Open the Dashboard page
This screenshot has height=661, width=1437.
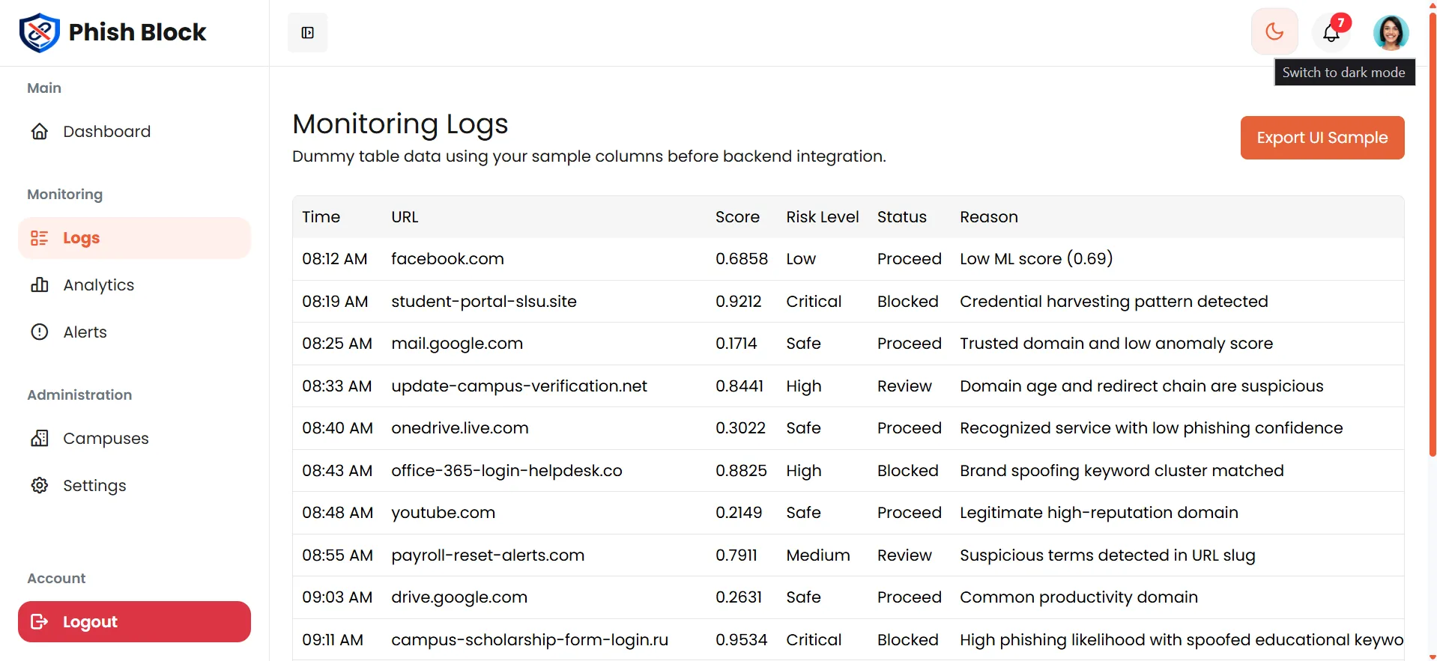point(134,132)
